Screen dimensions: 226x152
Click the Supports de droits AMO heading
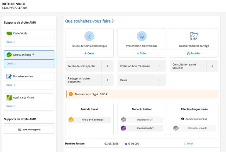coord(20,23)
